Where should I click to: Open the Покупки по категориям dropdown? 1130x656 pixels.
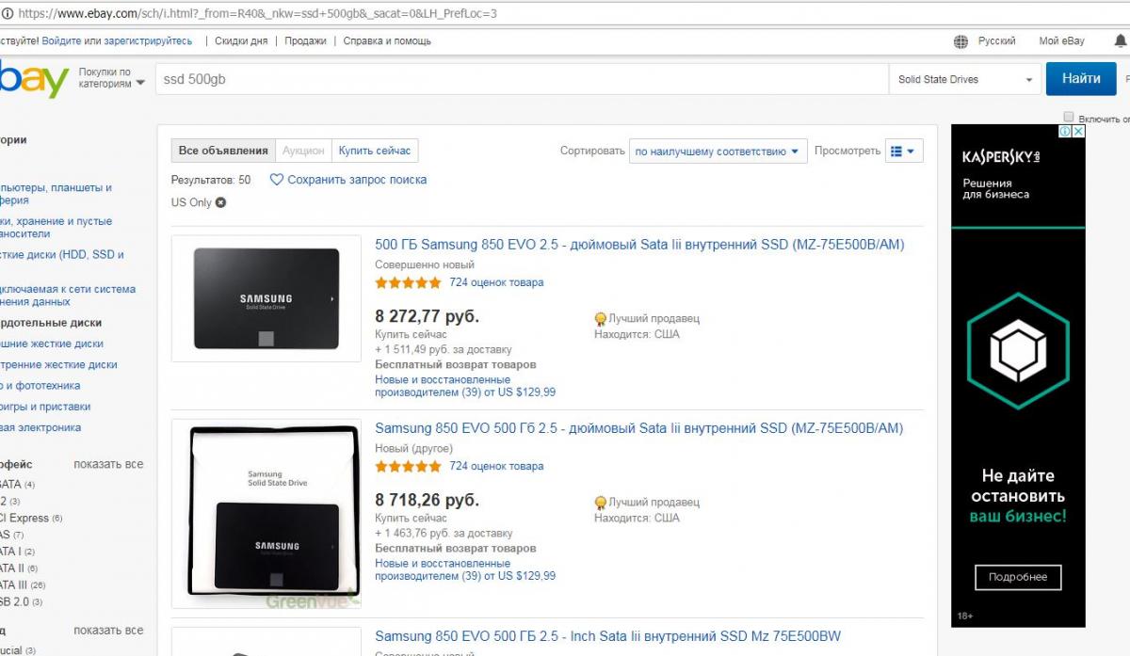[112, 78]
